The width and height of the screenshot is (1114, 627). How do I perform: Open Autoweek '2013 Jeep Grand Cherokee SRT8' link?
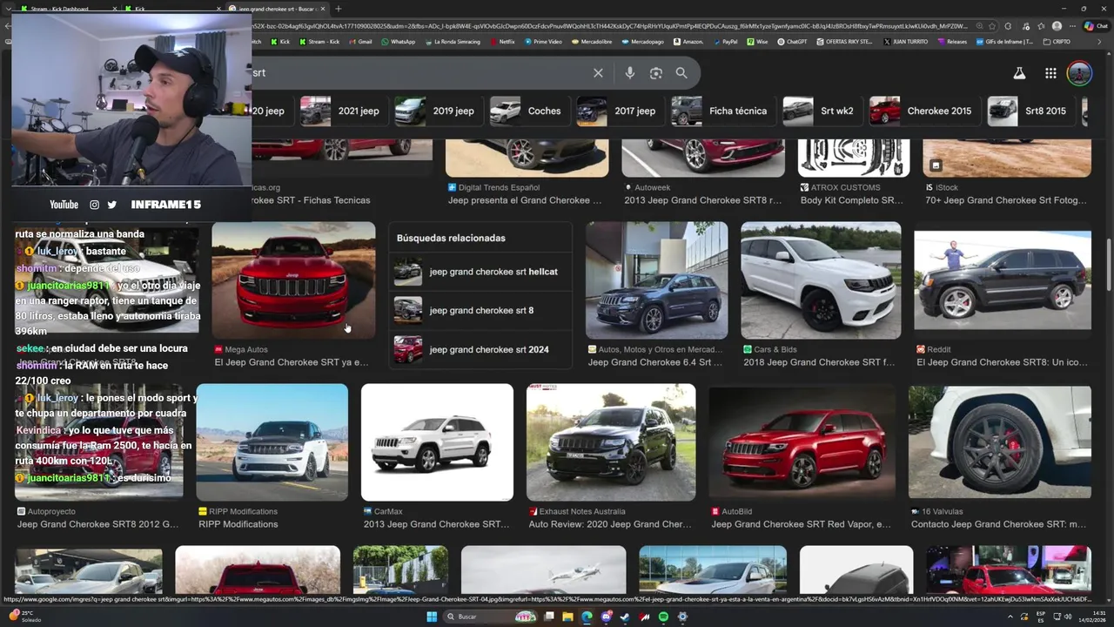[x=703, y=200]
